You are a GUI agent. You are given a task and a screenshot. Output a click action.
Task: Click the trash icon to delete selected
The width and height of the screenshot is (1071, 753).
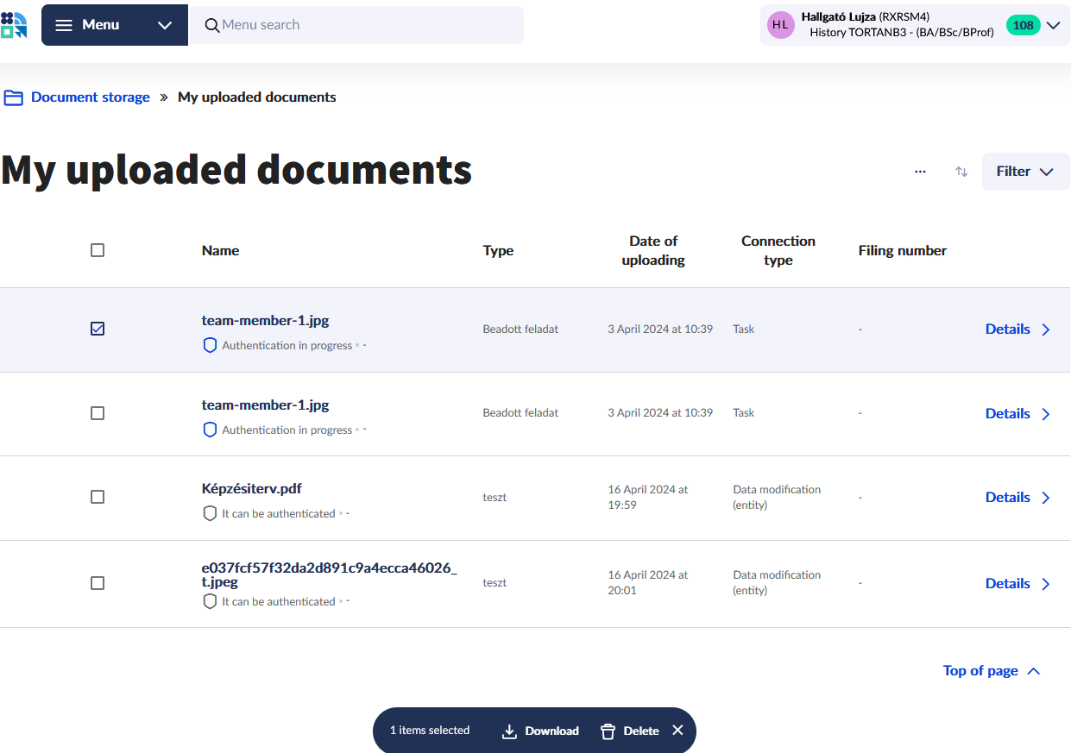click(608, 731)
